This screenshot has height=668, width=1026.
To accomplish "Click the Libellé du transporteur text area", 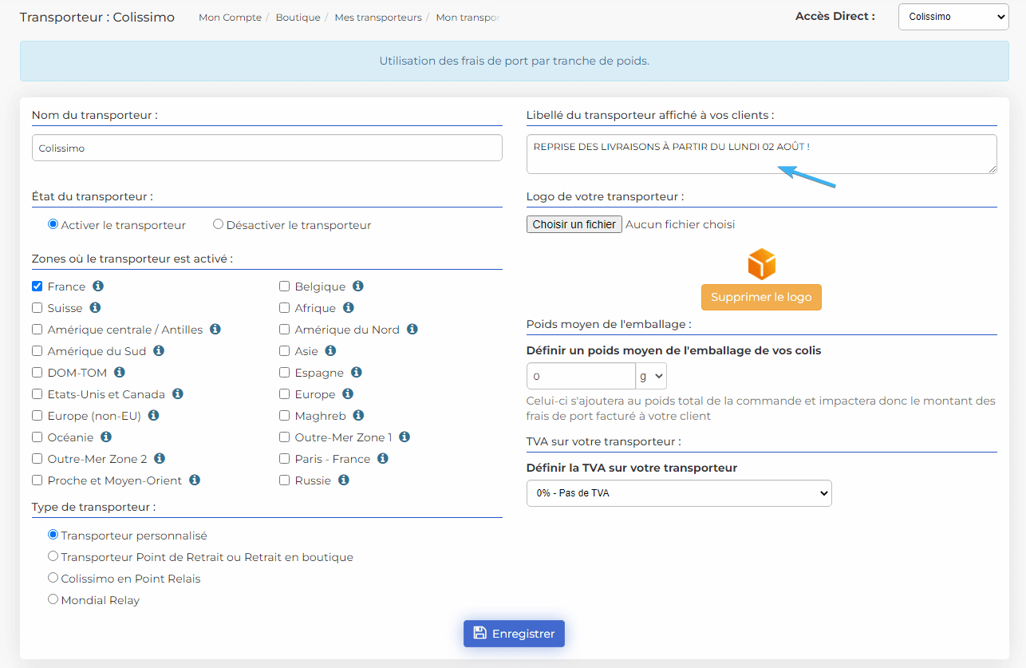I will 762,154.
